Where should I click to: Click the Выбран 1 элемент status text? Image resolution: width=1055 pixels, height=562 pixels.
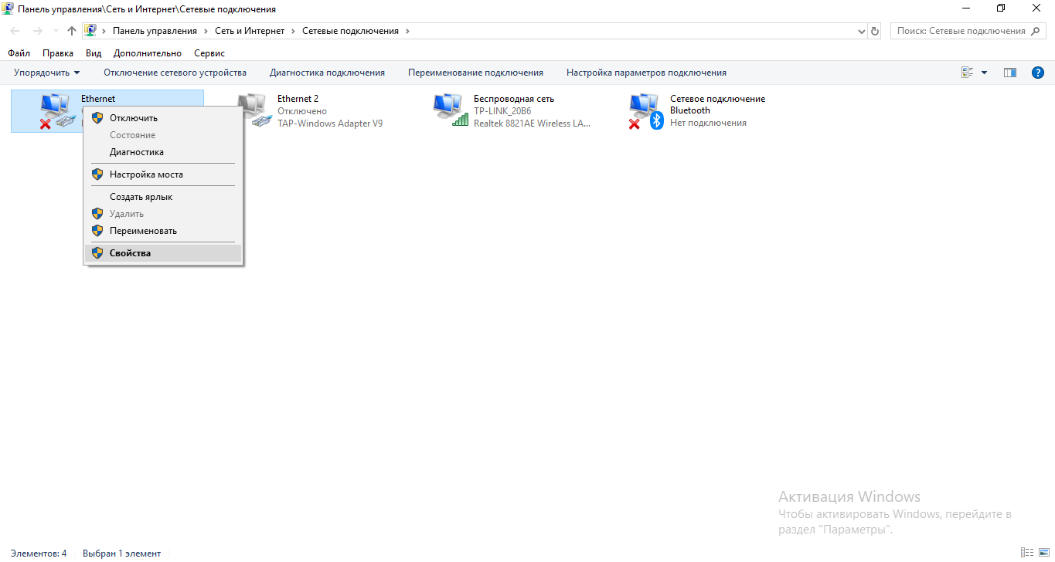point(122,554)
